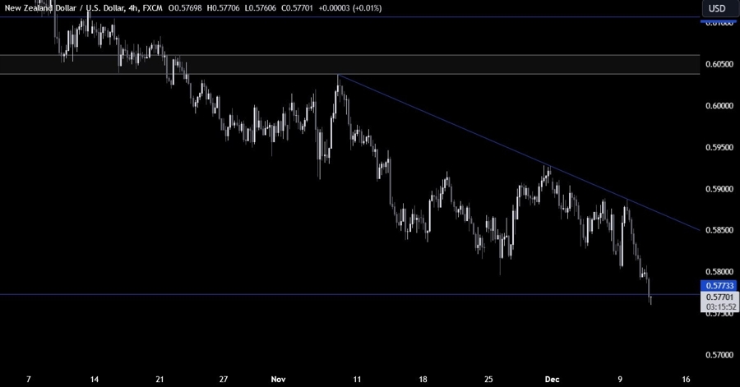This screenshot has height=387, width=740.
Task: Select the blue 0.57733 price label
Action: pos(718,285)
